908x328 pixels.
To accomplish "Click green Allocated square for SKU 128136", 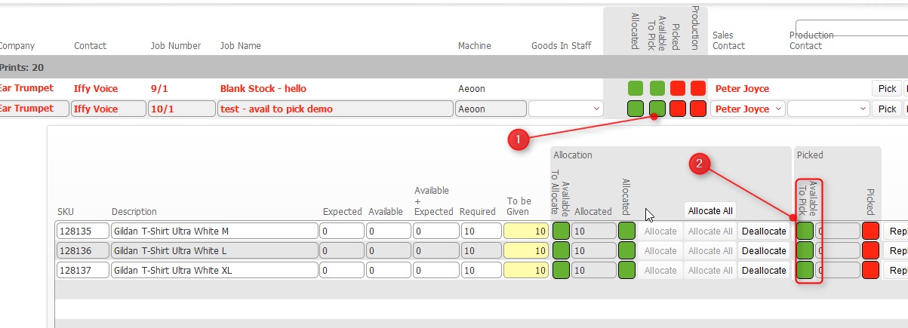I will point(626,250).
